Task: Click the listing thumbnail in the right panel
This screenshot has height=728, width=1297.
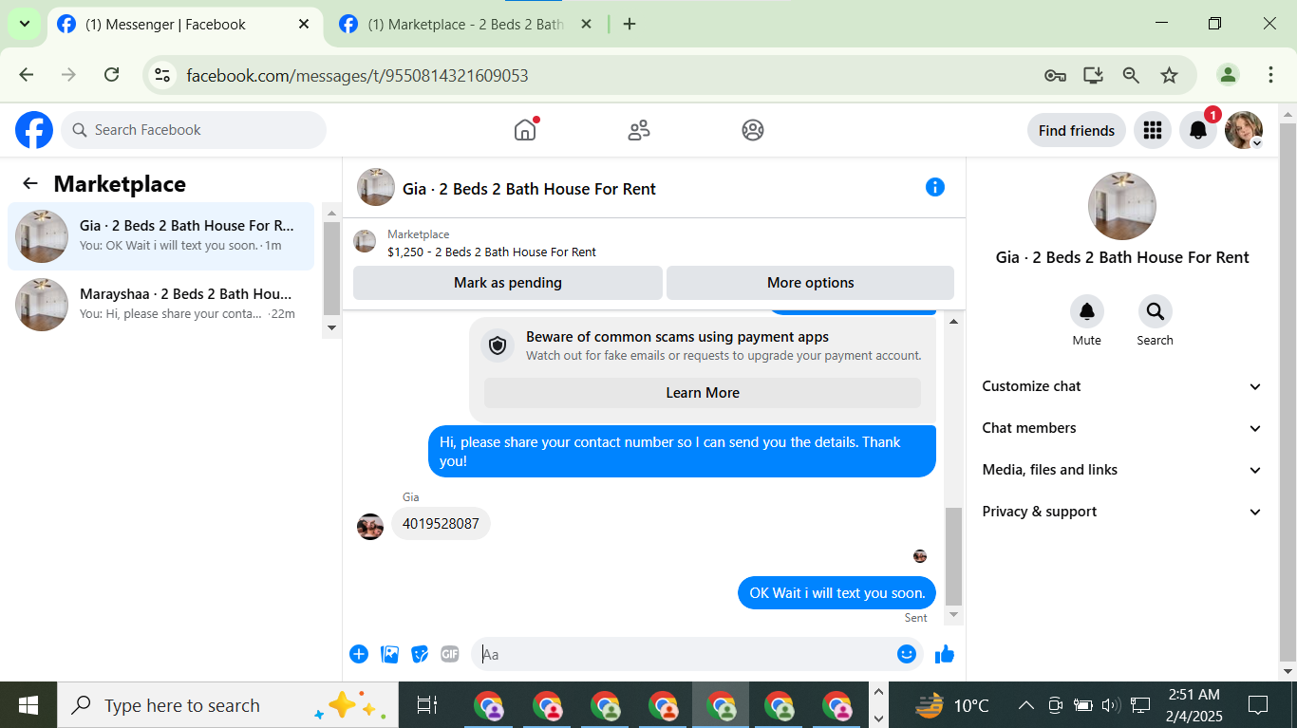Action: click(x=1121, y=206)
